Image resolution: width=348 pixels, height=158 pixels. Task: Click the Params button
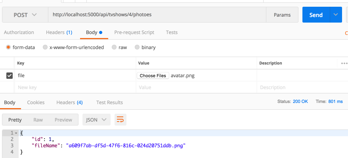coord(282,15)
